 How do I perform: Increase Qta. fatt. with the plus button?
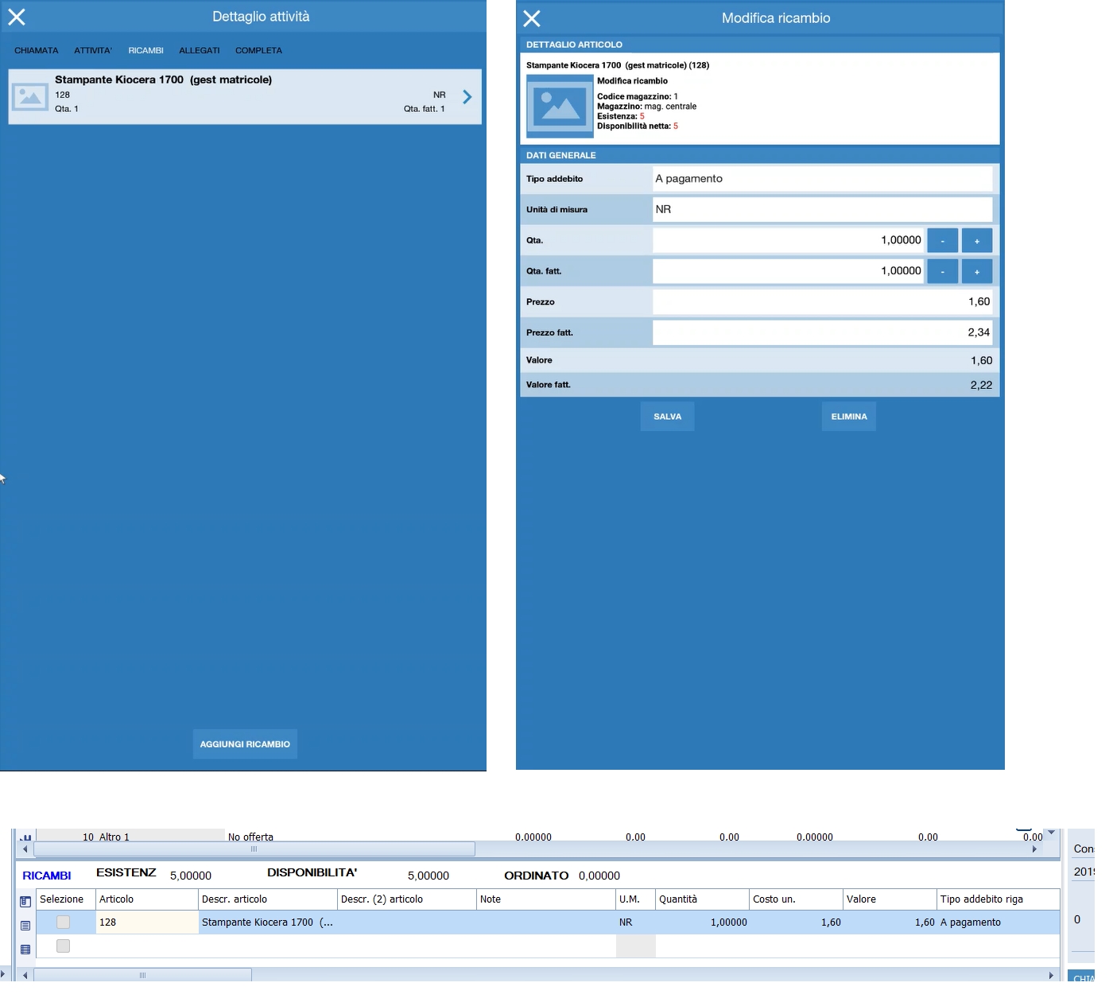pos(977,271)
